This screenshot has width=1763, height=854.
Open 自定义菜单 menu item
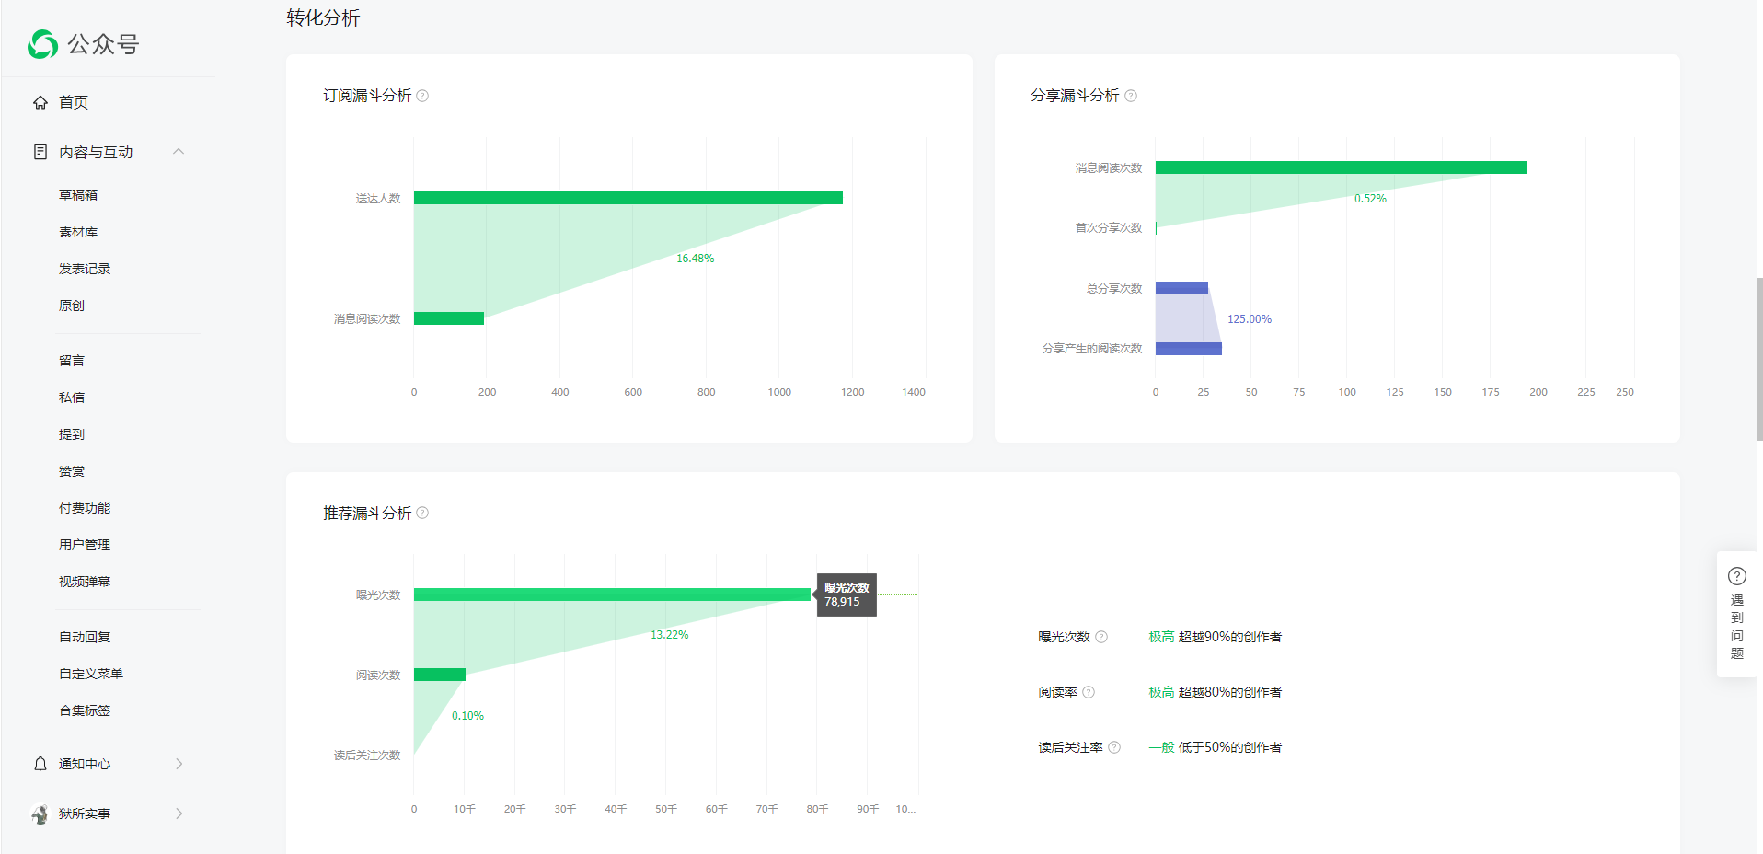(91, 674)
